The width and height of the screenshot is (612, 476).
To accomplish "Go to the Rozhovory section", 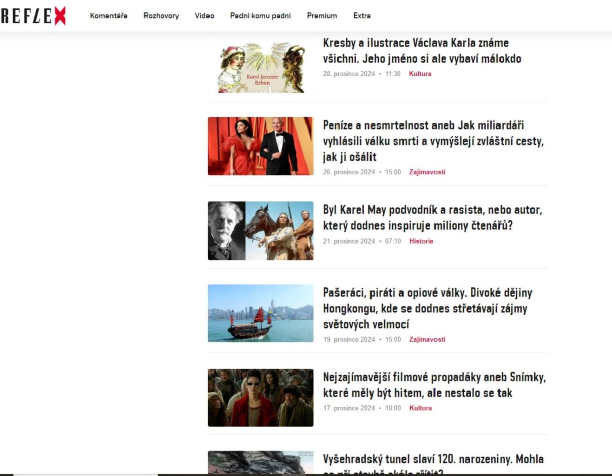I will tap(161, 16).
